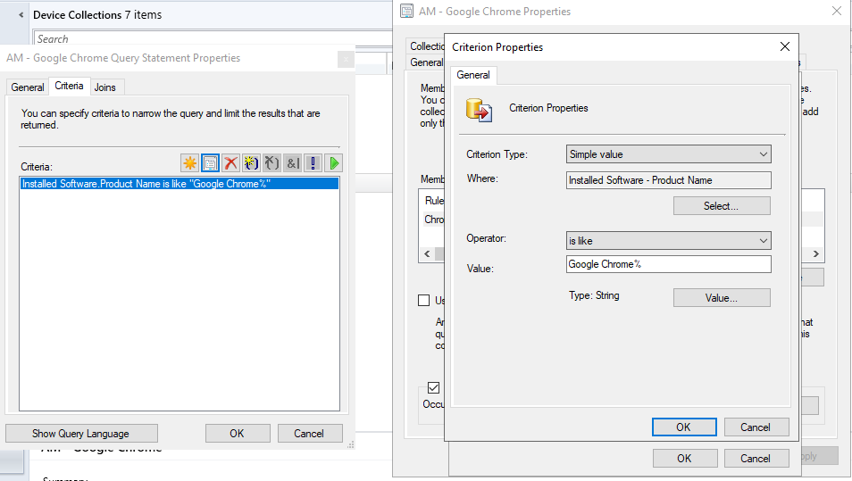Close AM - Google Chrome Properties window
This screenshot has height=481, width=852.
pyautogui.click(x=837, y=11)
